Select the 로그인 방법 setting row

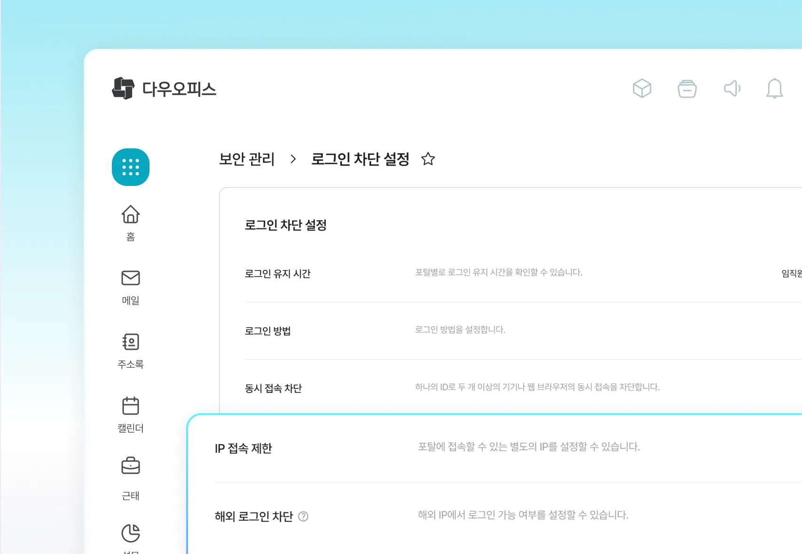[267, 331]
